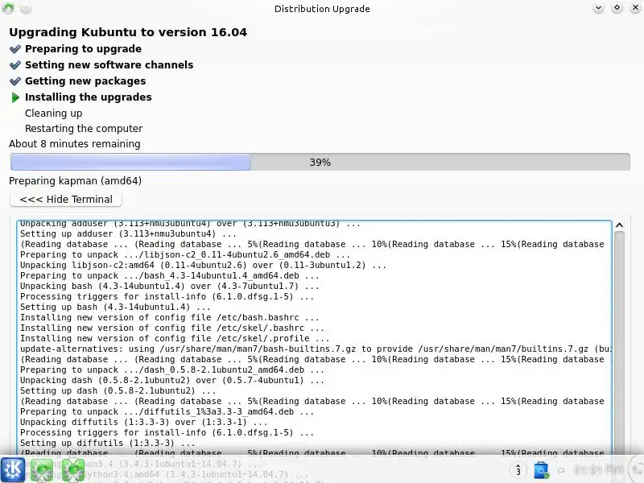The height and width of the screenshot is (483, 644).
Task: Click line installing config file /etc/skel/.bashrc
Action: point(172,328)
